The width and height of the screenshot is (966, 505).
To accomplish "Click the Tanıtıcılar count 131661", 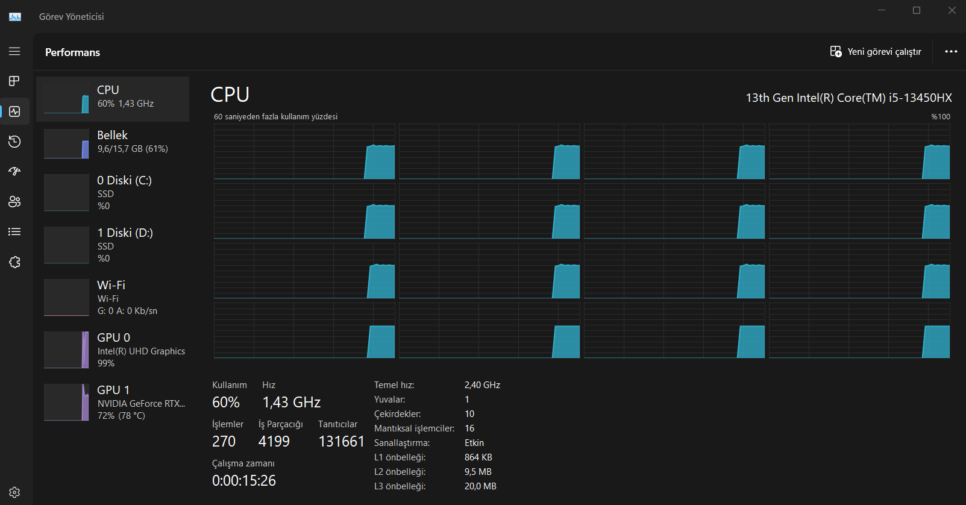I will pos(342,442).
